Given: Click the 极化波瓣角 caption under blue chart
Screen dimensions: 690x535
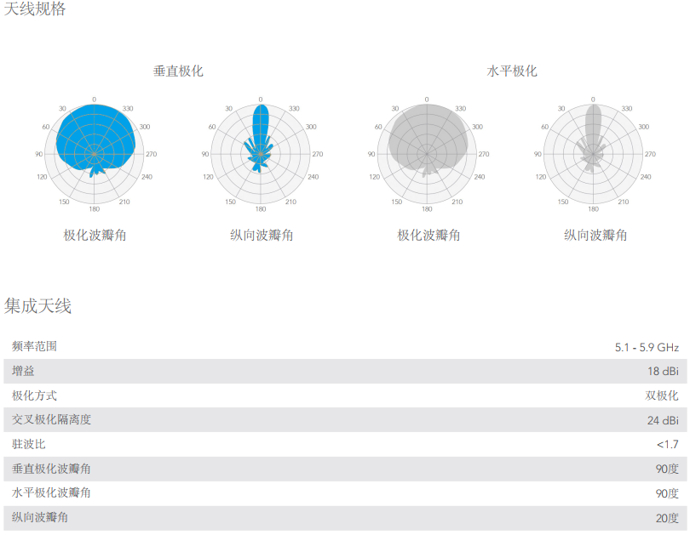Looking at the screenshot, I should tap(95, 235).
